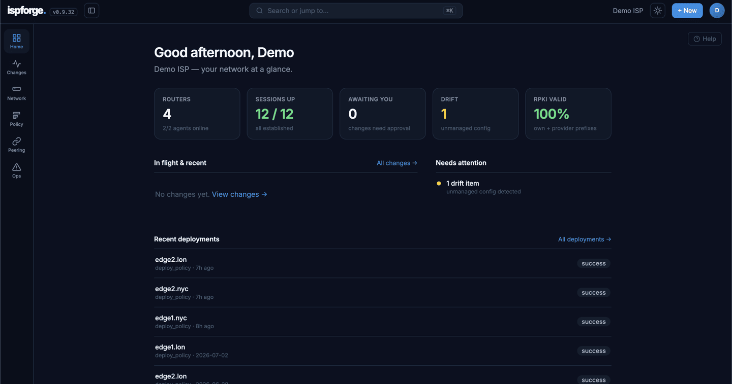Follow the All changes link
This screenshot has height=384, width=732.
[x=397, y=163]
